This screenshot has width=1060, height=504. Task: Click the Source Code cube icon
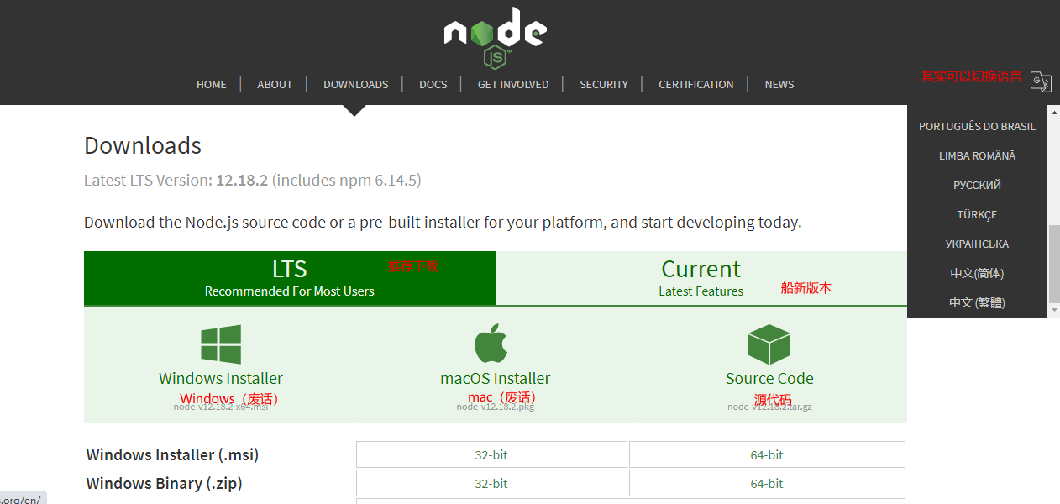click(x=769, y=344)
